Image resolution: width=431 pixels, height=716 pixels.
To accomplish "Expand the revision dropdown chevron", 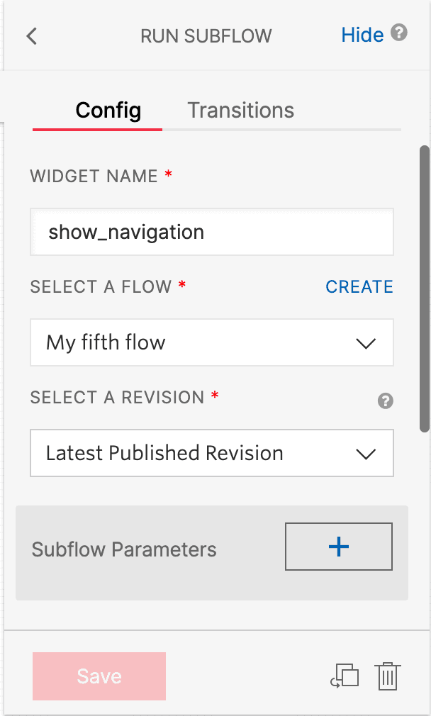I will click(366, 453).
